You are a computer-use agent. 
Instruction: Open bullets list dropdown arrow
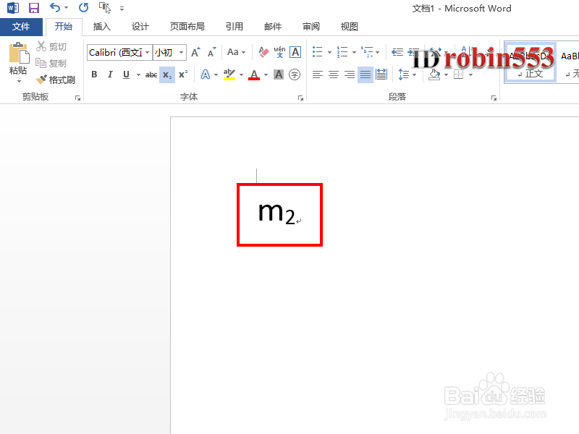pos(329,52)
